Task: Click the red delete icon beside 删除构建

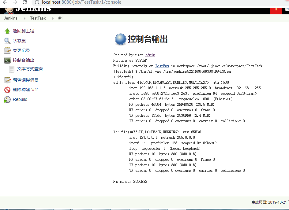Action: click(x=7, y=90)
